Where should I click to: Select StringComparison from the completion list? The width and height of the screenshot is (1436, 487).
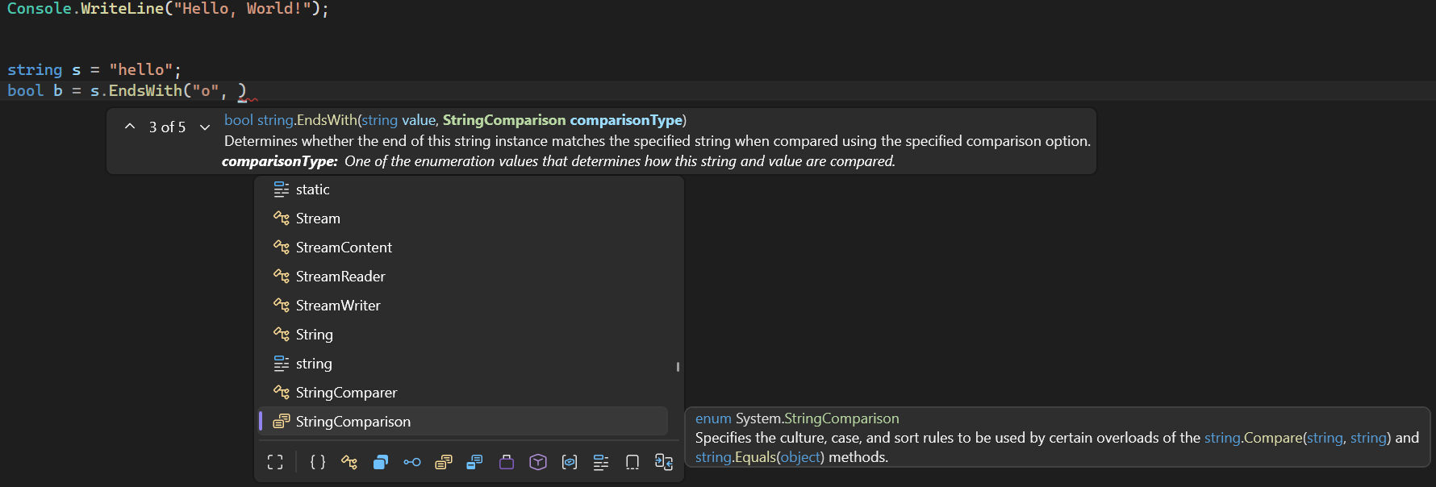tap(353, 422)
